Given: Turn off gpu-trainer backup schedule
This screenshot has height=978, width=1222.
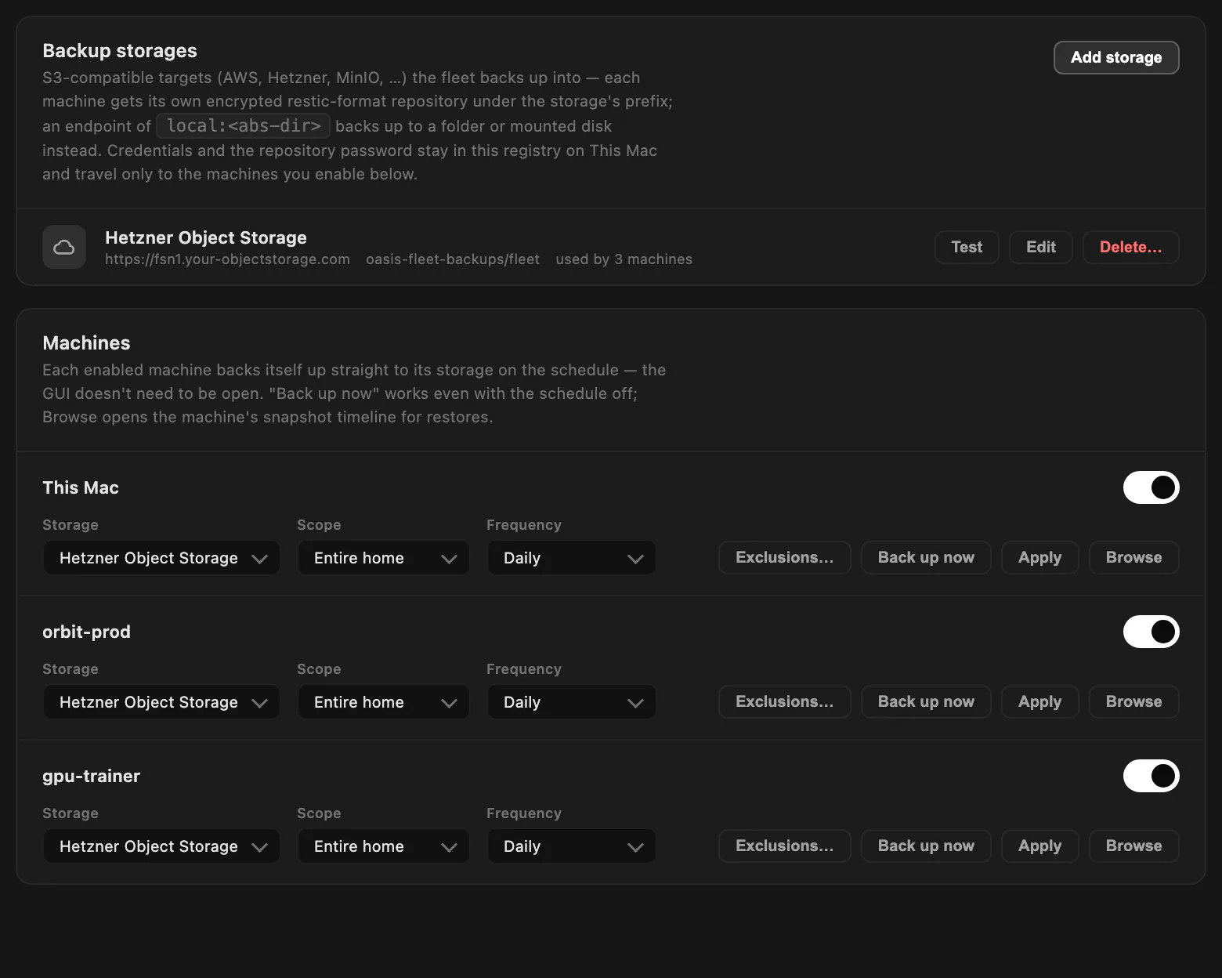Looking at the screenshot, I should [1151, 776].
